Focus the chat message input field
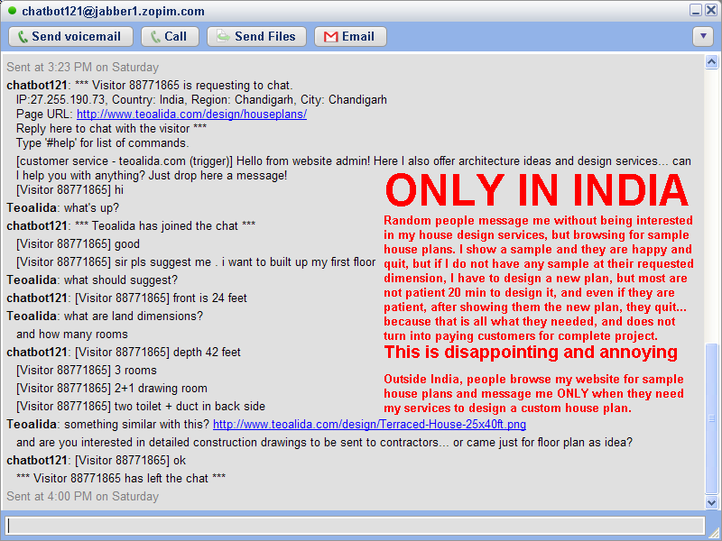Image resolution: width=722 pixels, height=541 pixels. click(355, 526)
